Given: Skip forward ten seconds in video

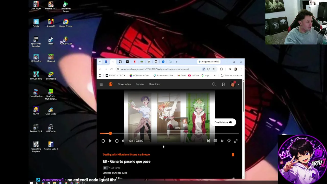Looking at the screenshot, I should 117,141.
